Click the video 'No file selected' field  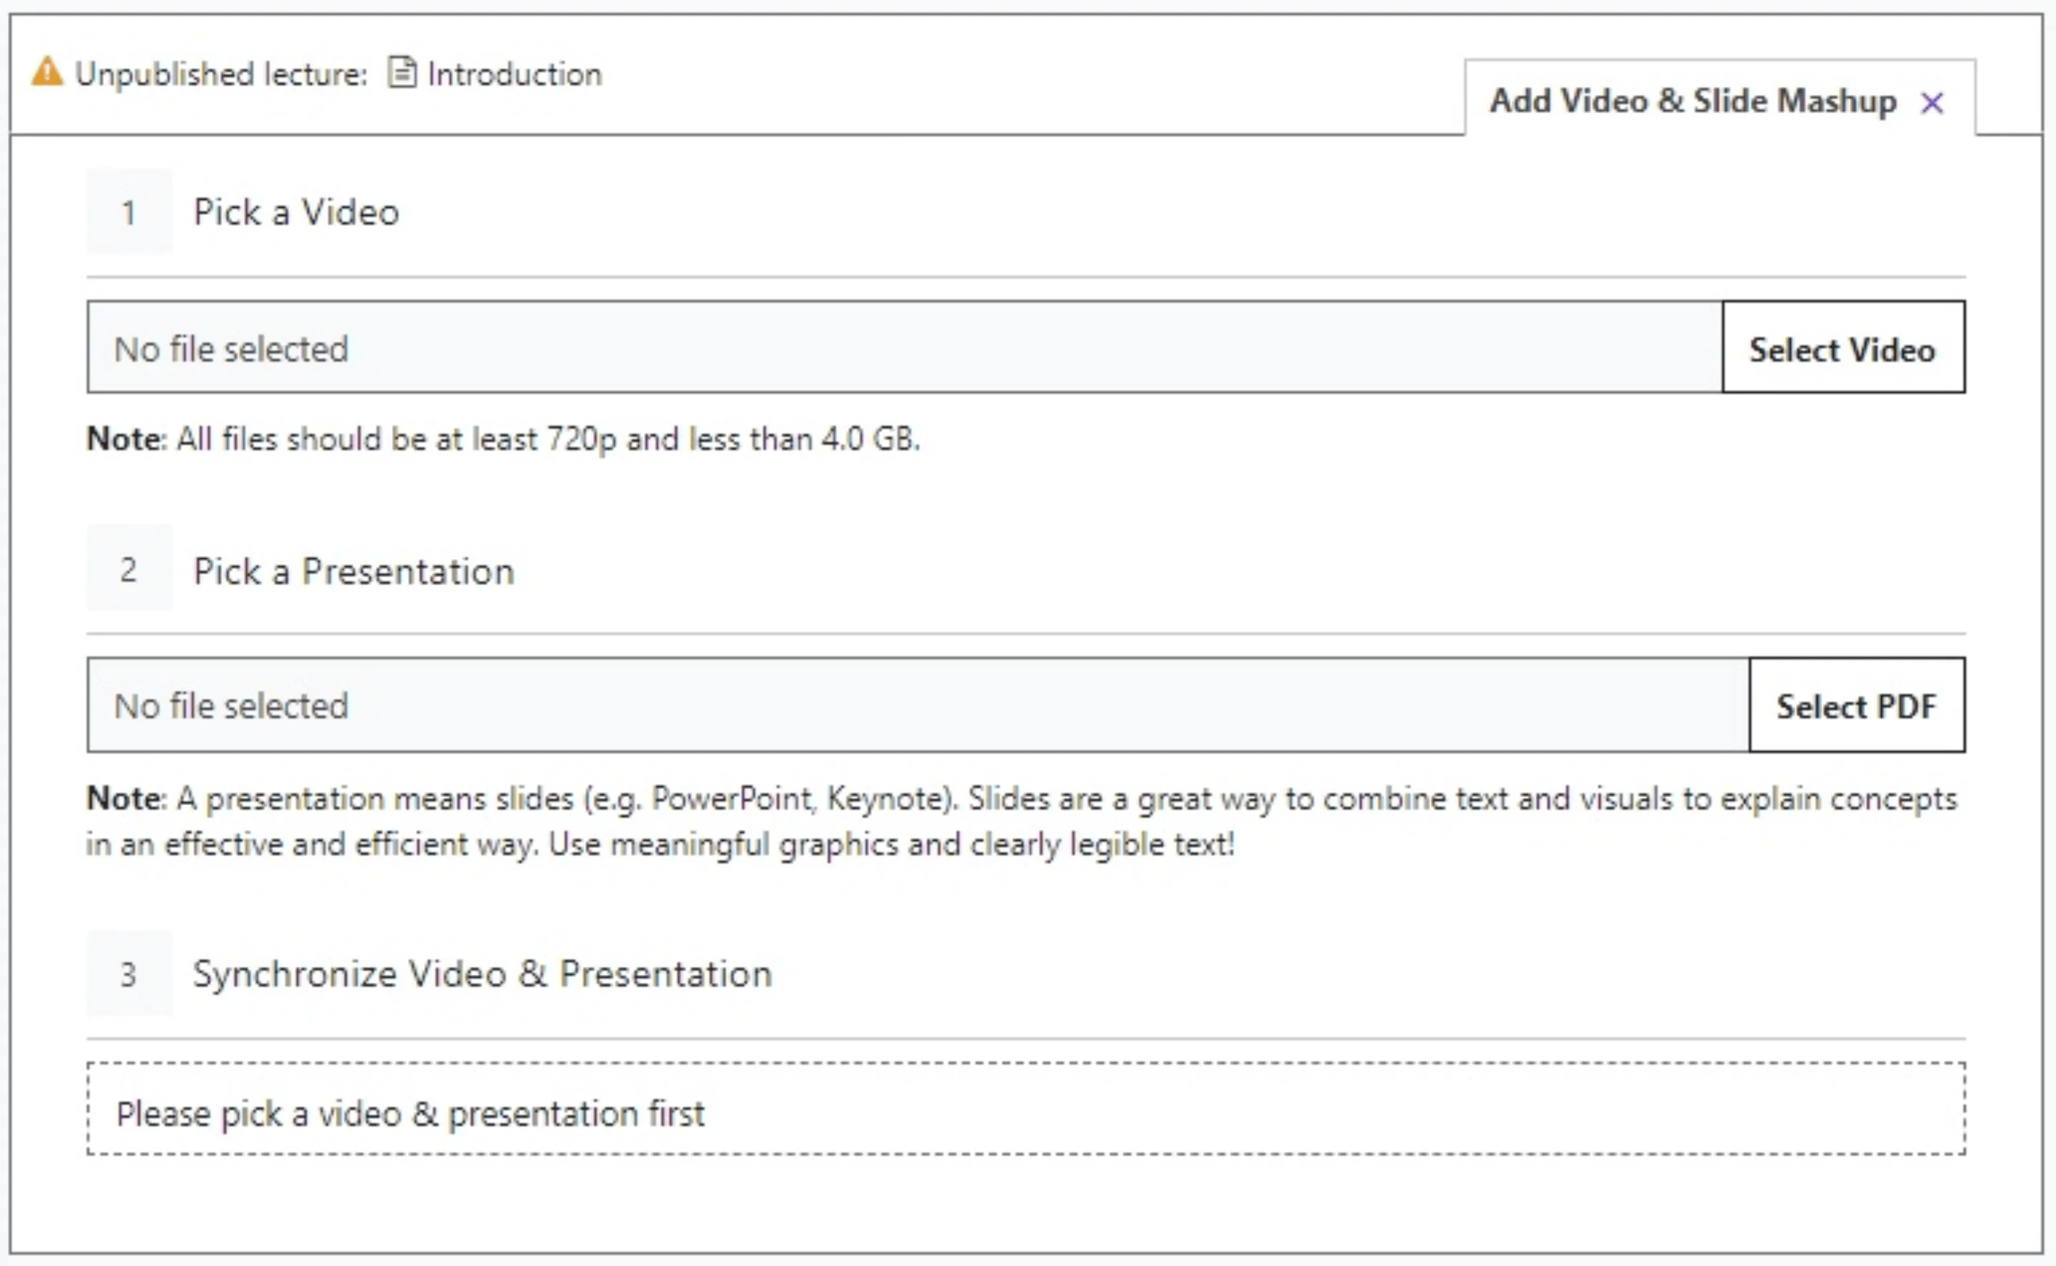(x=904, y=348)
